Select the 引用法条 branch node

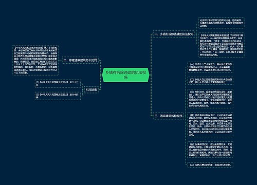click(x=91, y=89)
